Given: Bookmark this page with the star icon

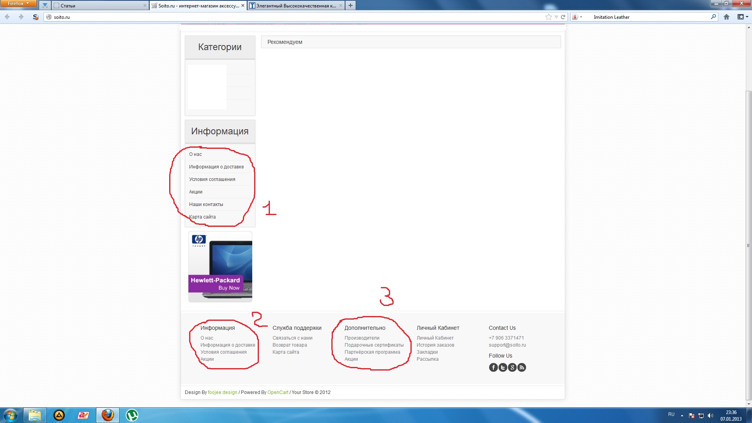Looking at the screenshot, I should click(x=548, y=17).
